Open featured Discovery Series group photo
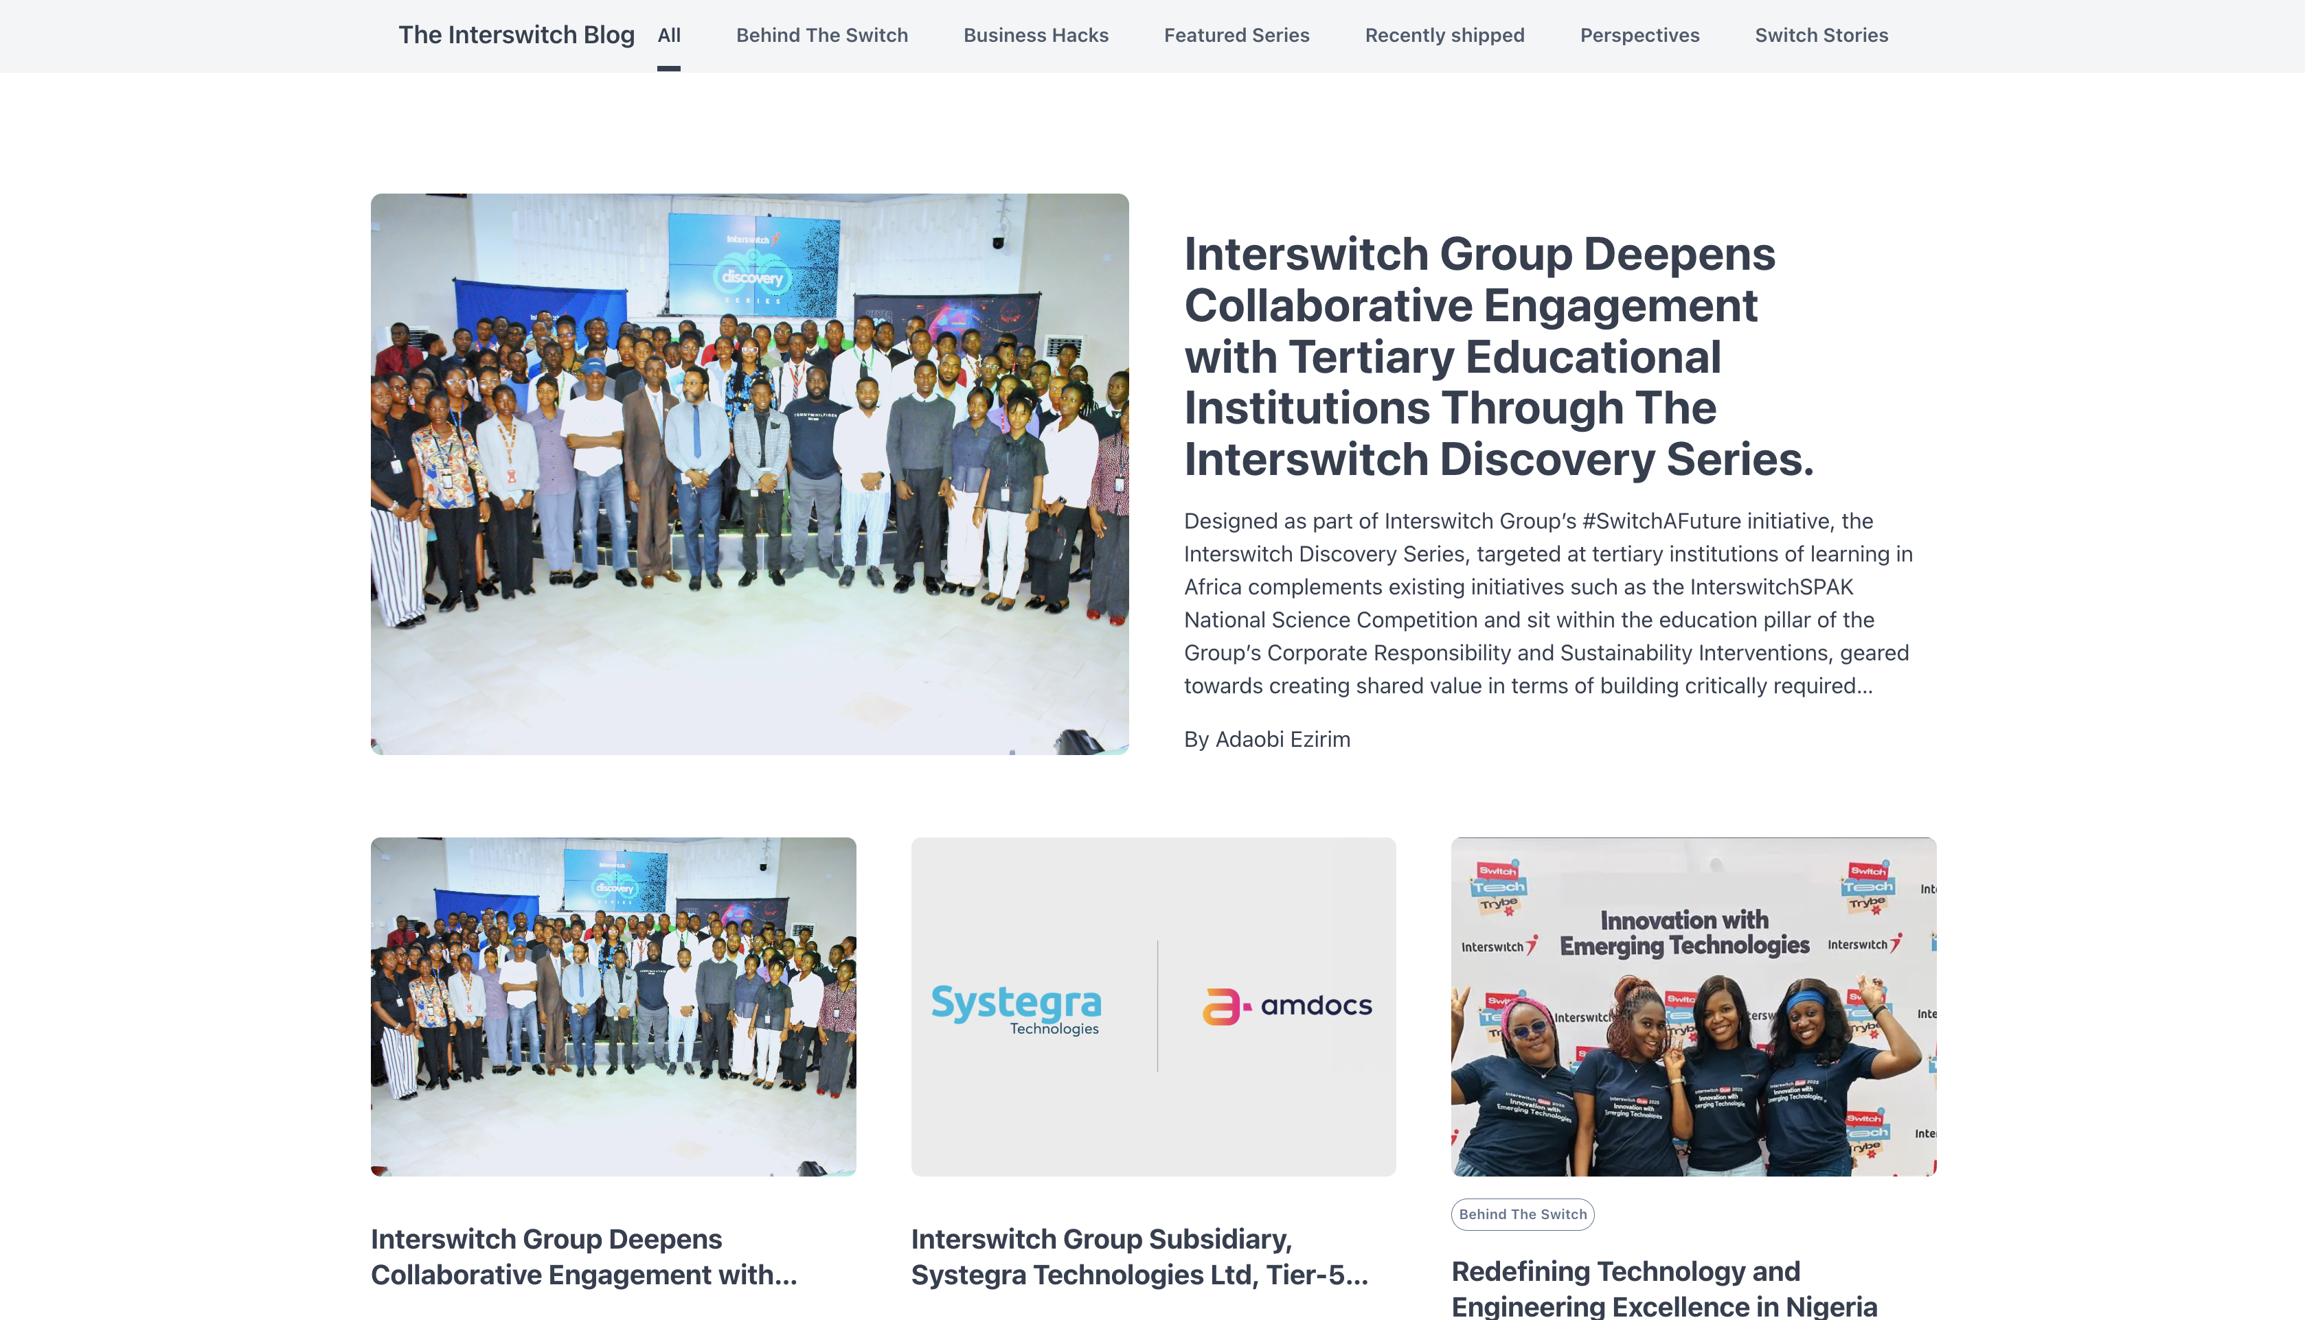2305x1320 pixels. click(749, 473)
